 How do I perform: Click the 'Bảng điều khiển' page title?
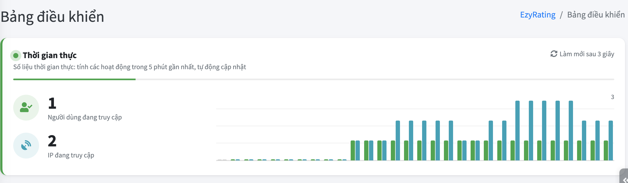[53, 16]
